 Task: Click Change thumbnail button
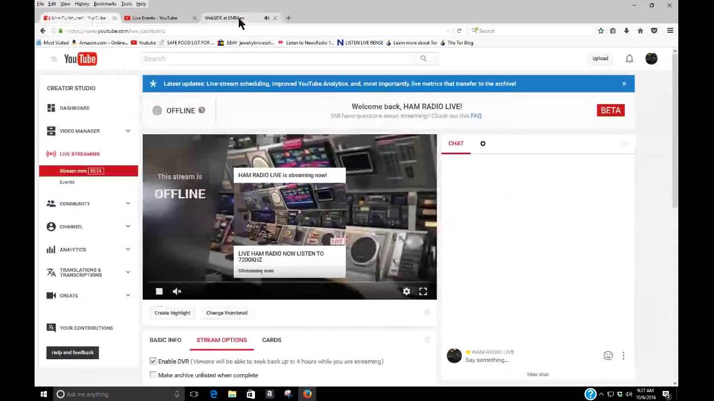(227, 313)
